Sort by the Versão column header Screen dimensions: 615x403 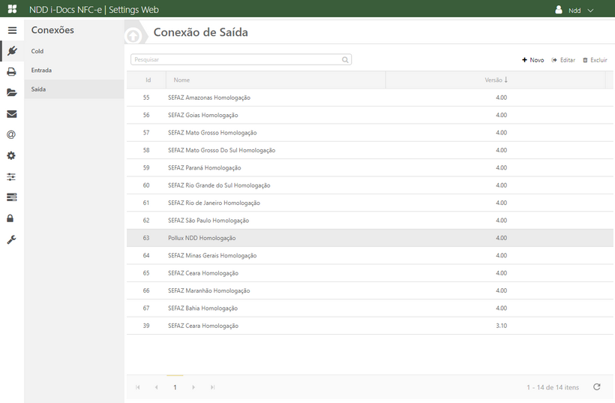[x=495, y=80]
